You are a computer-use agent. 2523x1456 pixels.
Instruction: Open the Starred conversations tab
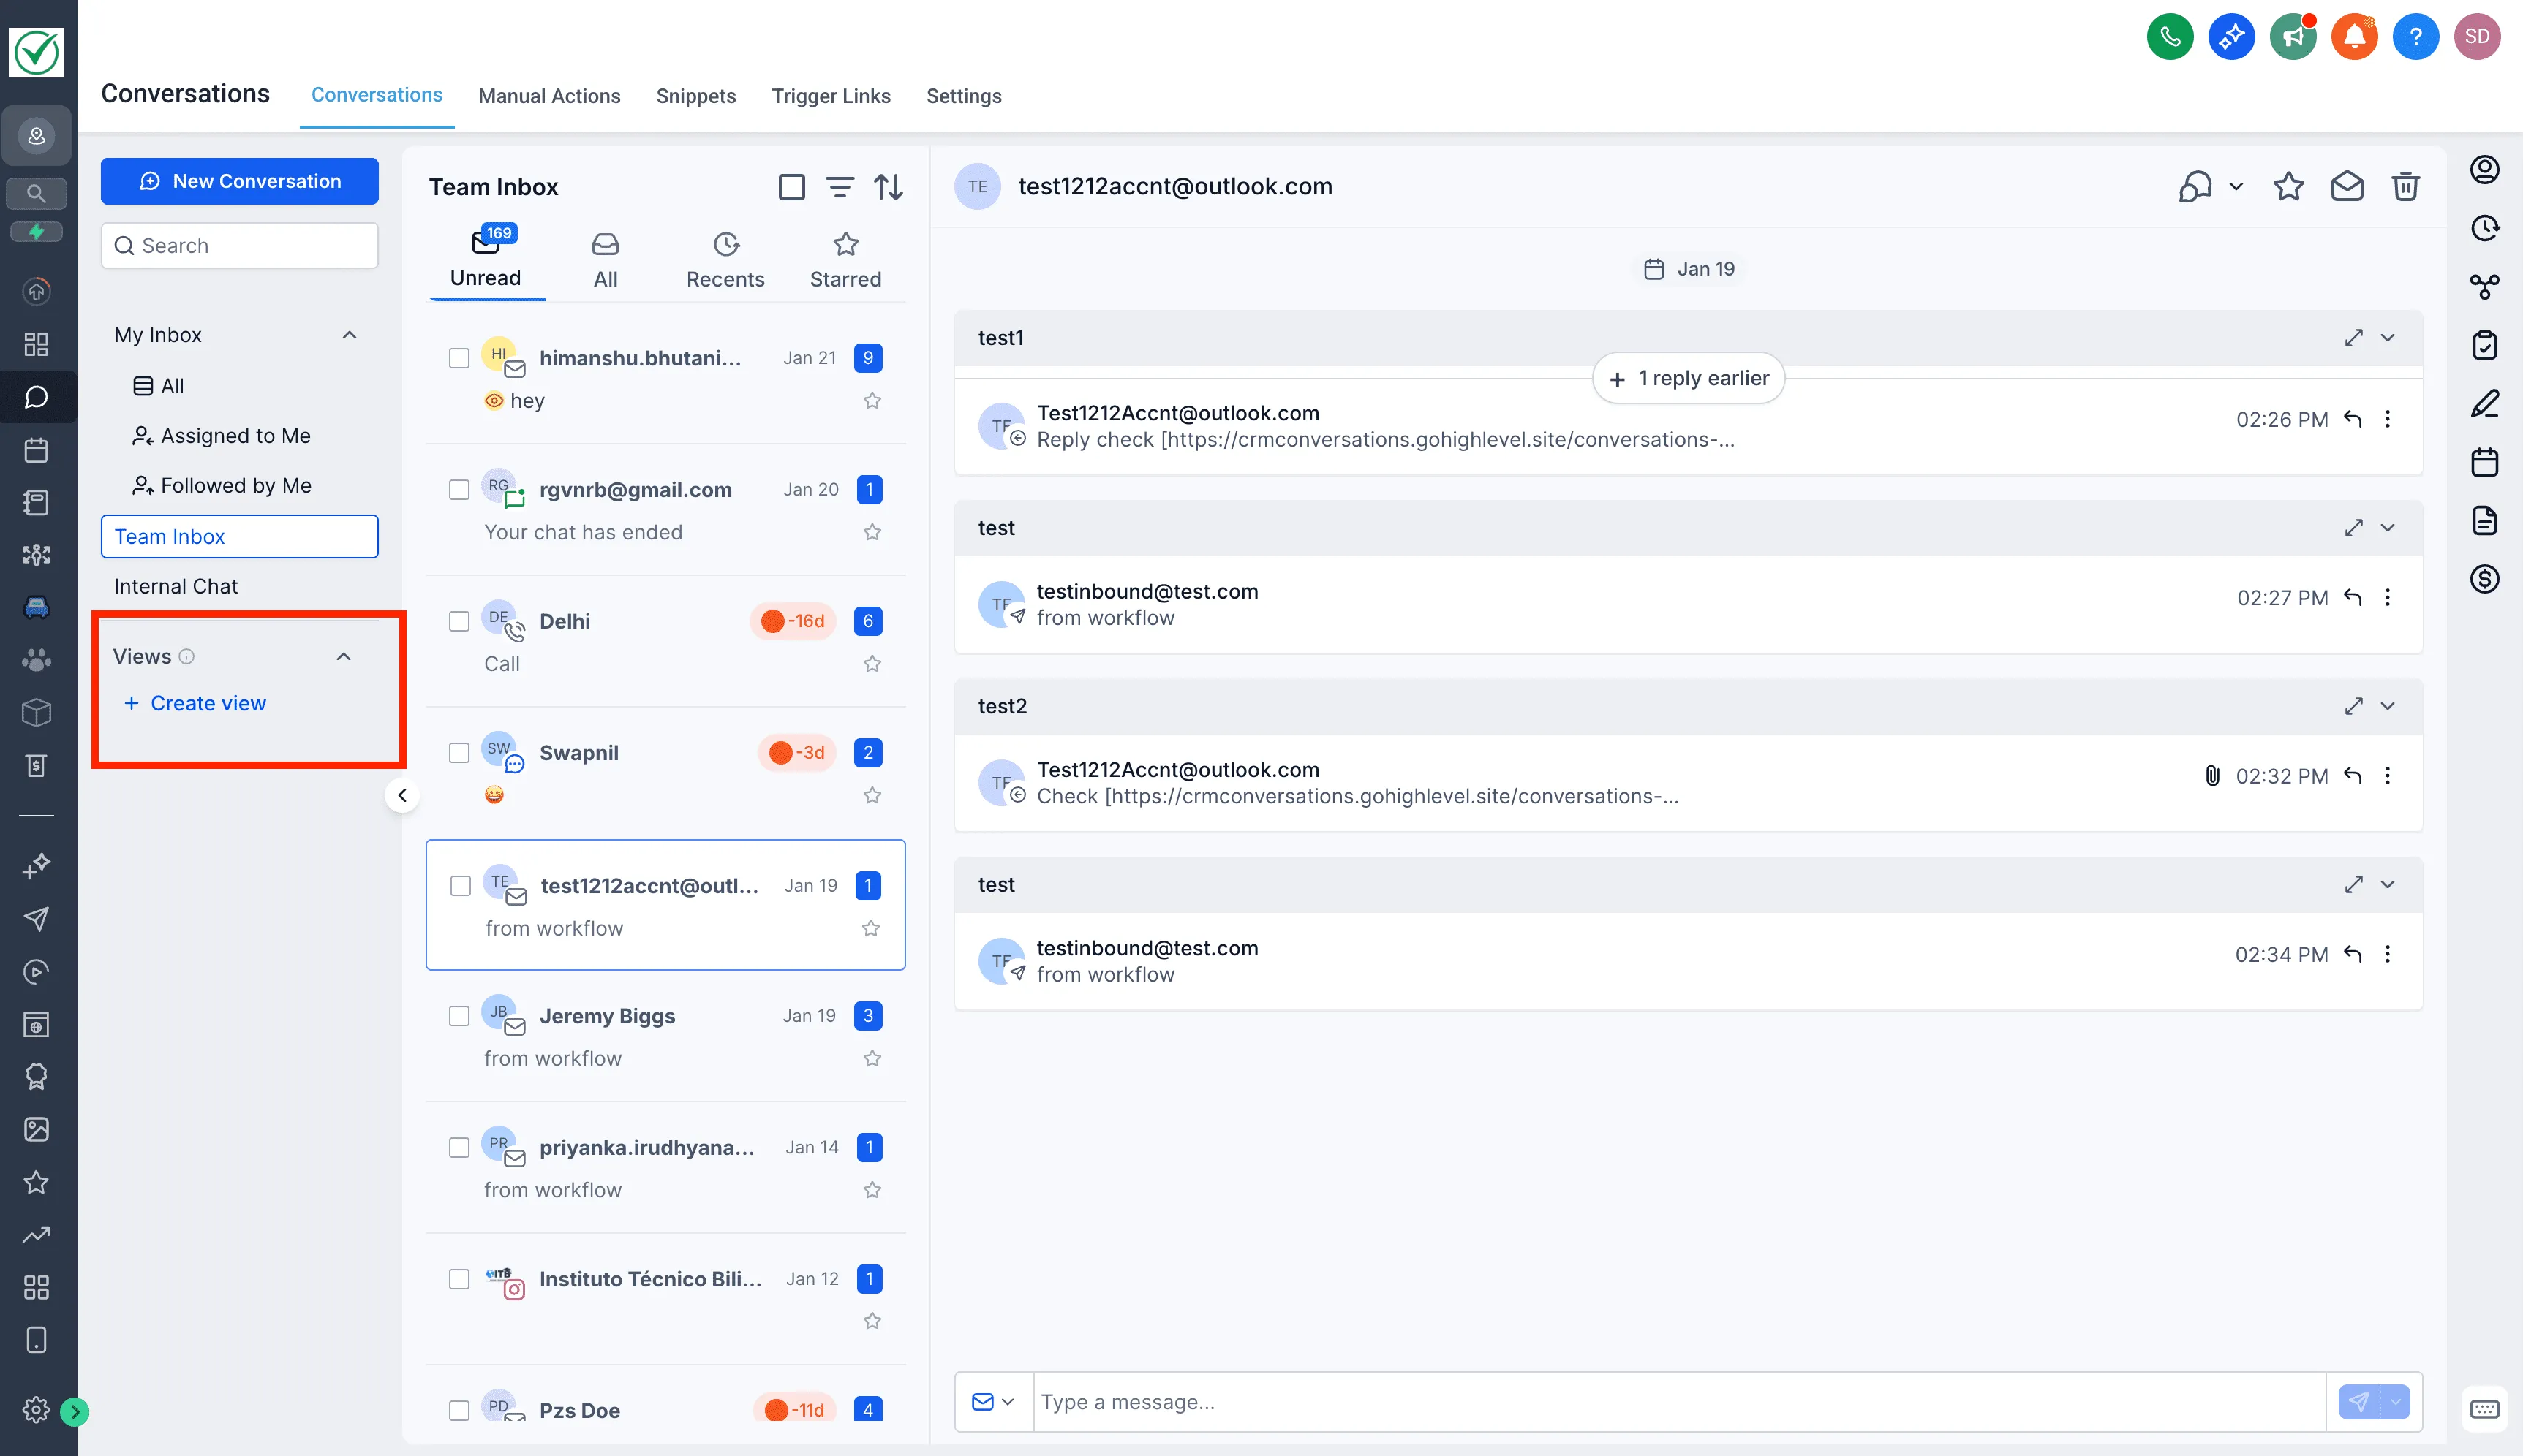[x=845, y=258]
